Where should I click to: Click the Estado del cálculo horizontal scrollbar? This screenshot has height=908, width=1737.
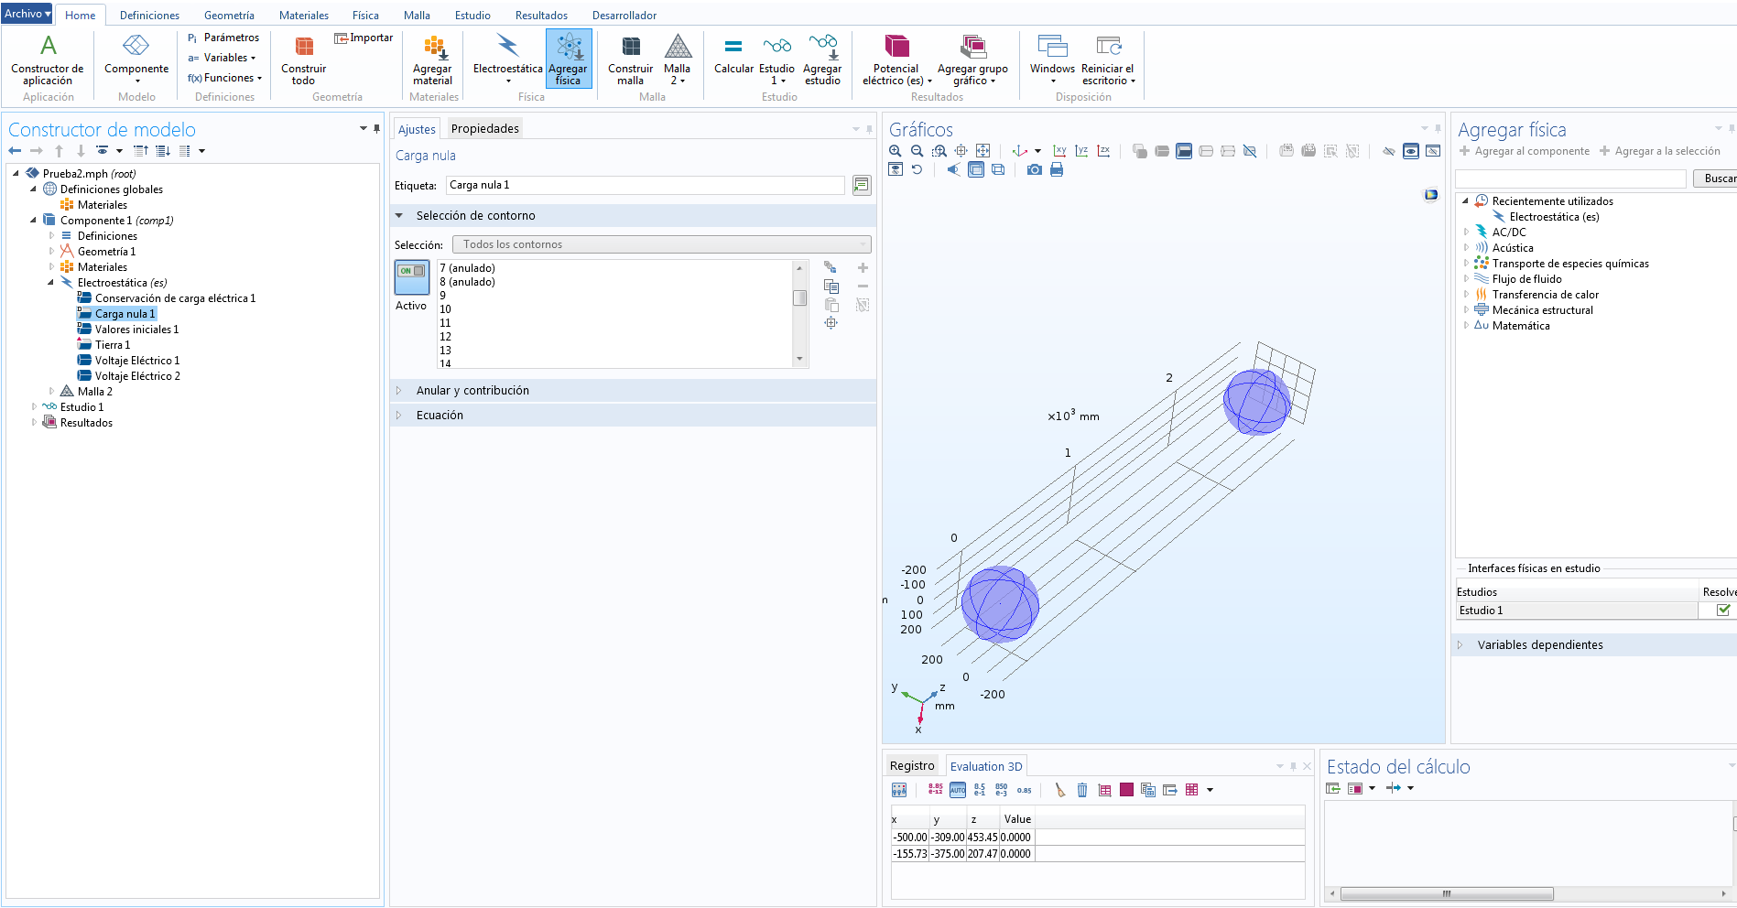click(x=1447, y=893)
